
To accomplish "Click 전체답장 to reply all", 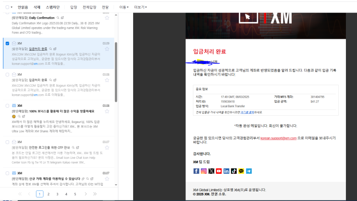I will [89, 7].
